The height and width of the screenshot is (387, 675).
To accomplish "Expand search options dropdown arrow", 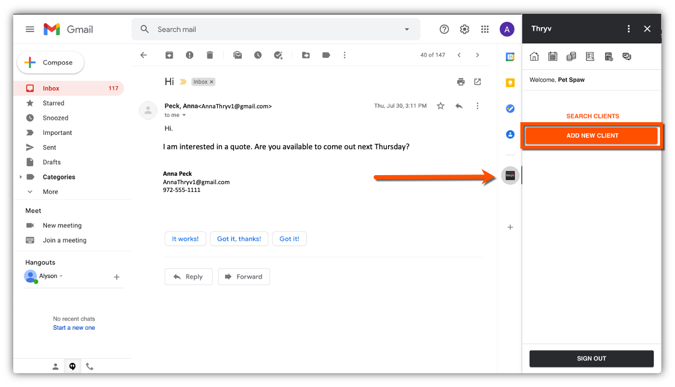I will click(407, 29).
